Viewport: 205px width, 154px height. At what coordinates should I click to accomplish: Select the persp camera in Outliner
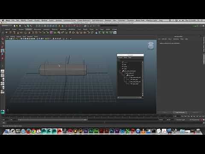pos(125,62)
